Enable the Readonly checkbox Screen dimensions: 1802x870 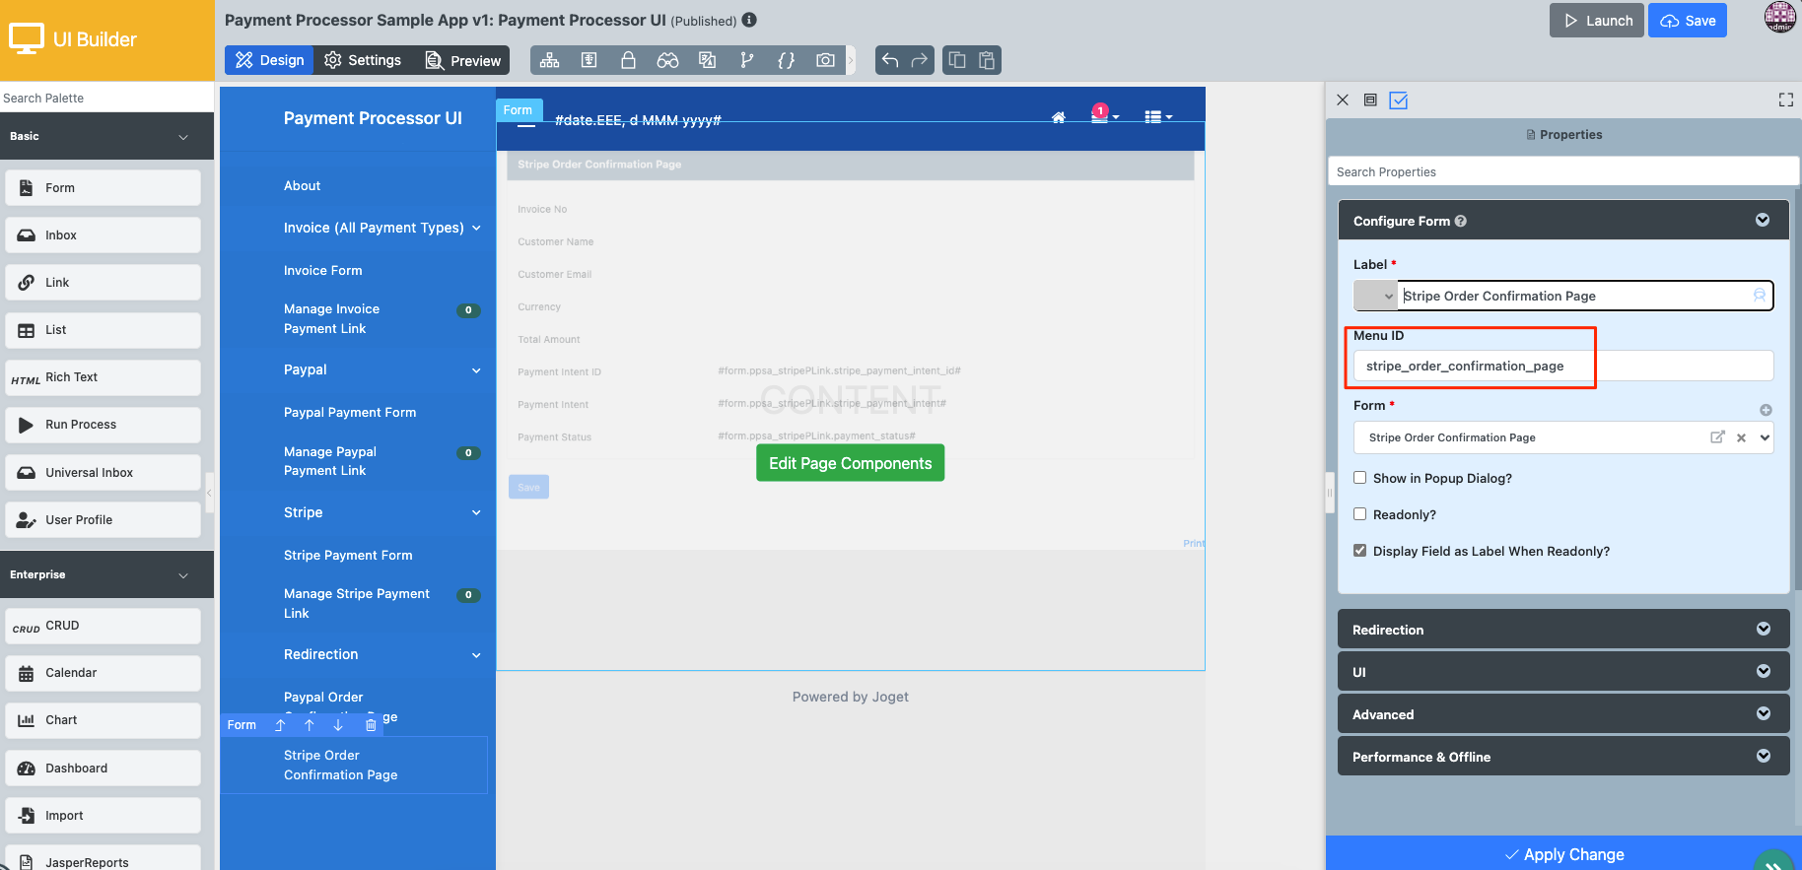(x=1360, y=514)
